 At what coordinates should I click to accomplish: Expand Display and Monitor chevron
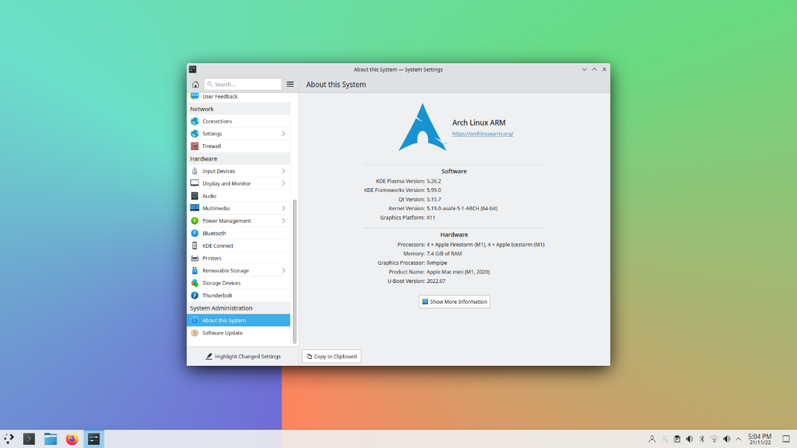point(283,184)
